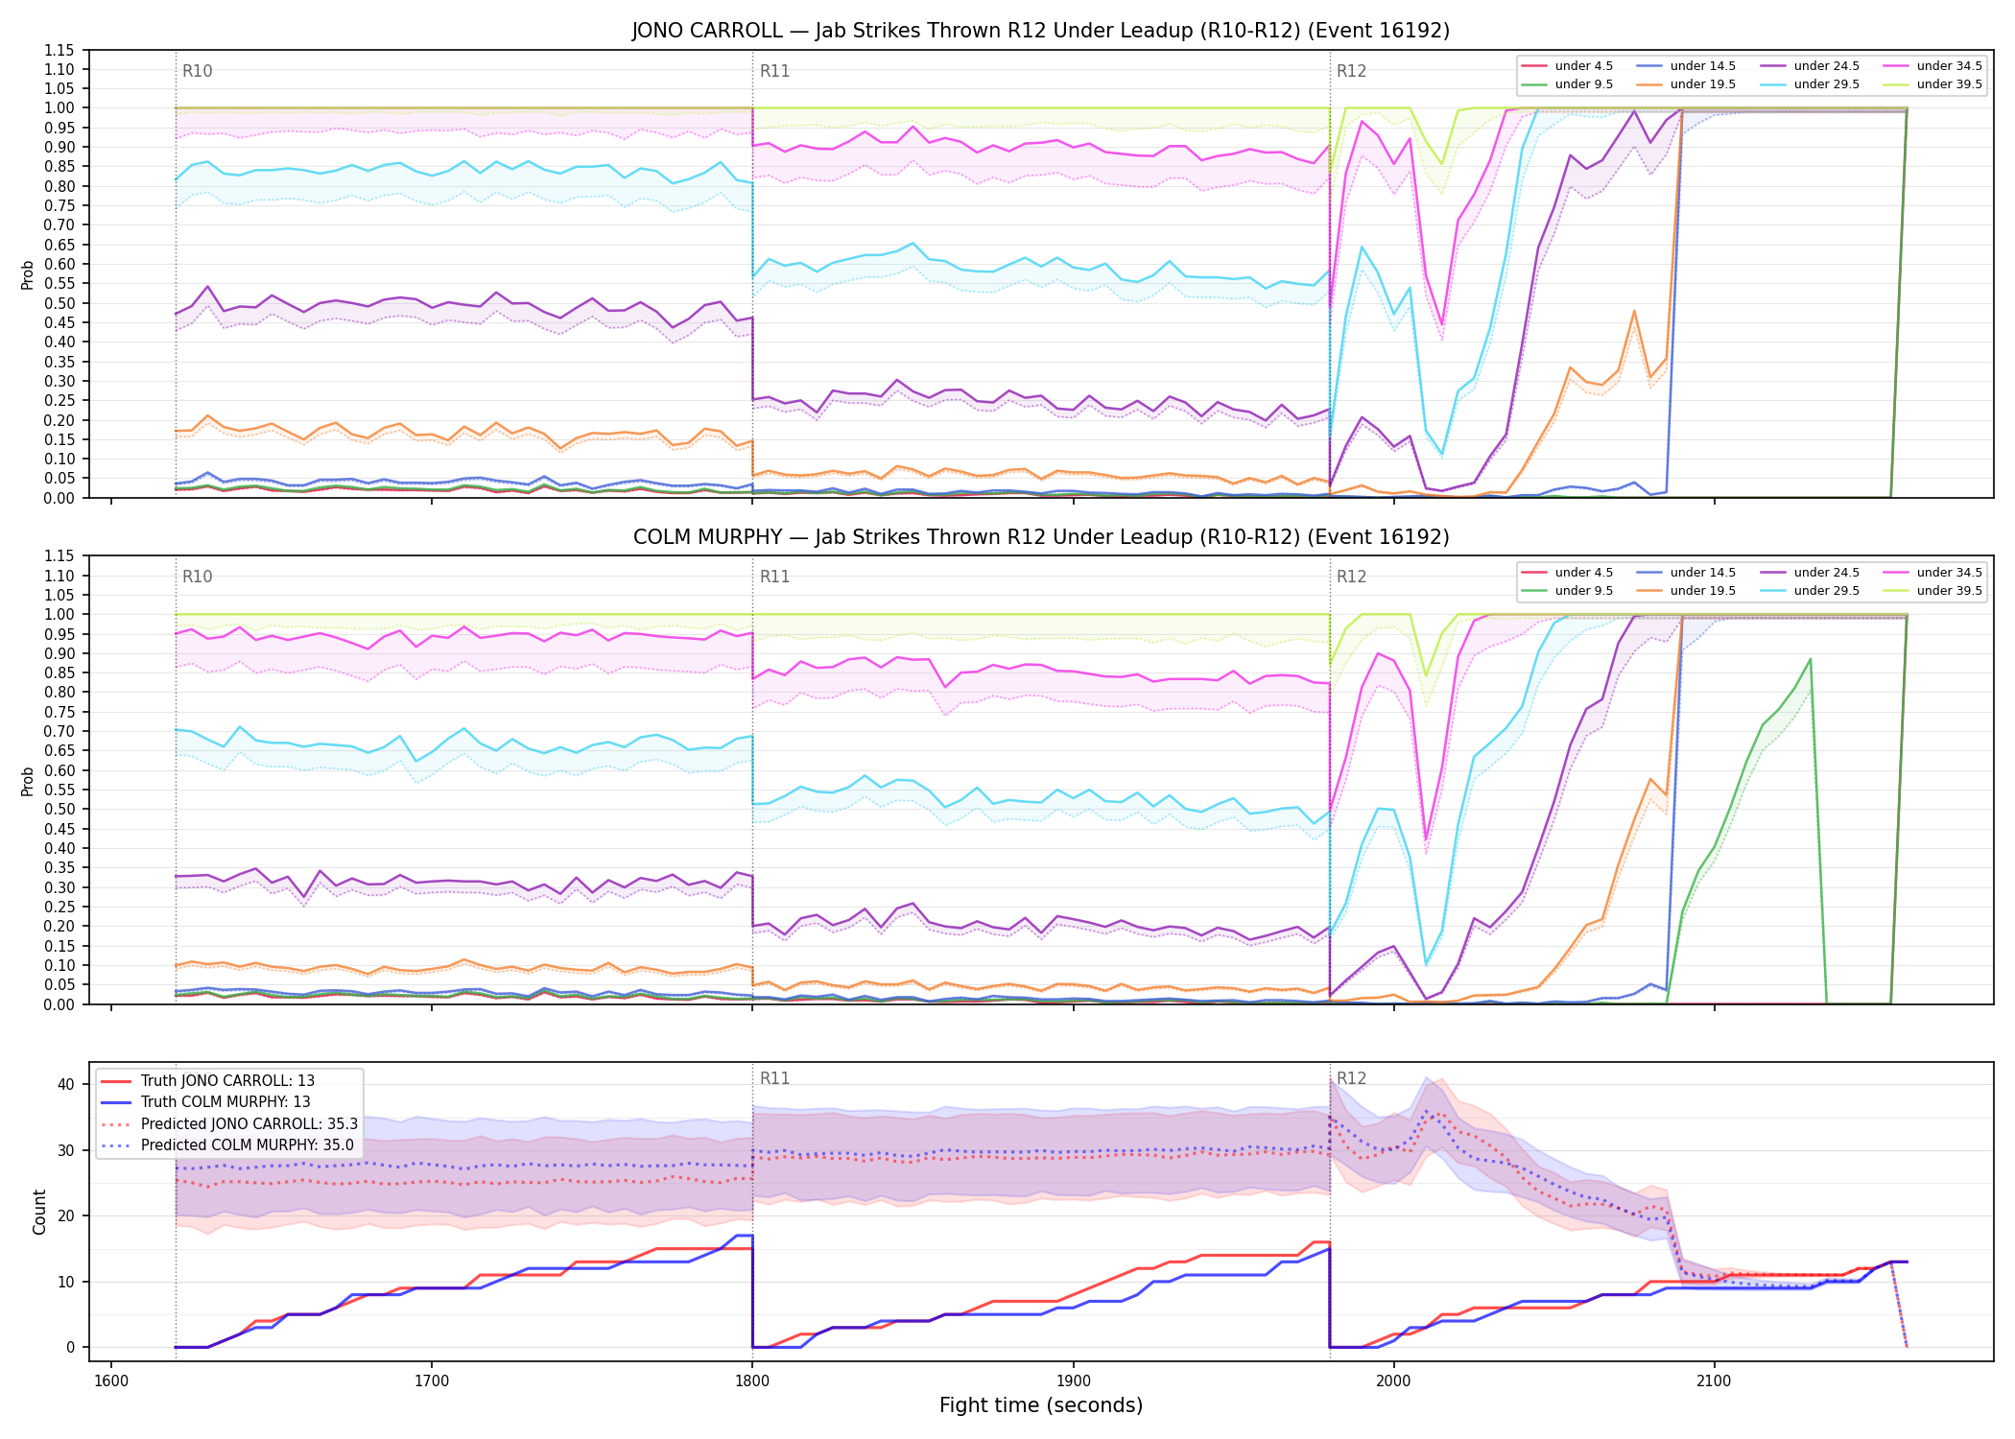This screenshot has height=1439, width=2015.
Task: Click cyan 'under 29.5' line sample, Jono Carroll legend
Action: click(1772, 84)
